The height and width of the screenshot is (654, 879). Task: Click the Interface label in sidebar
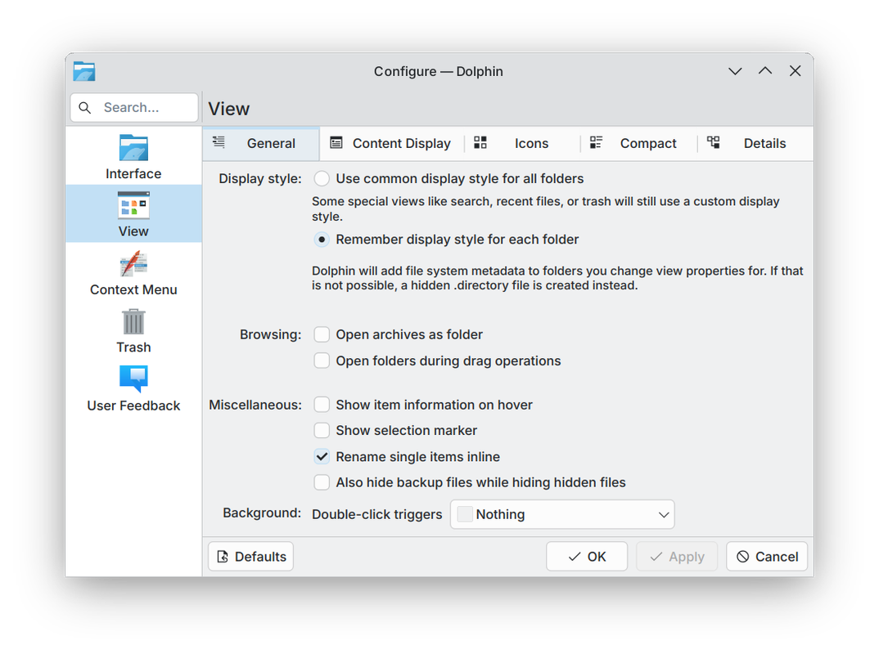[x=133, y=173]
